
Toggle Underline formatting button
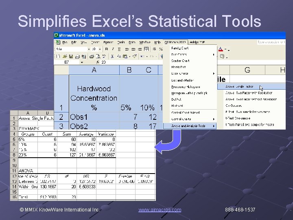[x=119, y=49]
